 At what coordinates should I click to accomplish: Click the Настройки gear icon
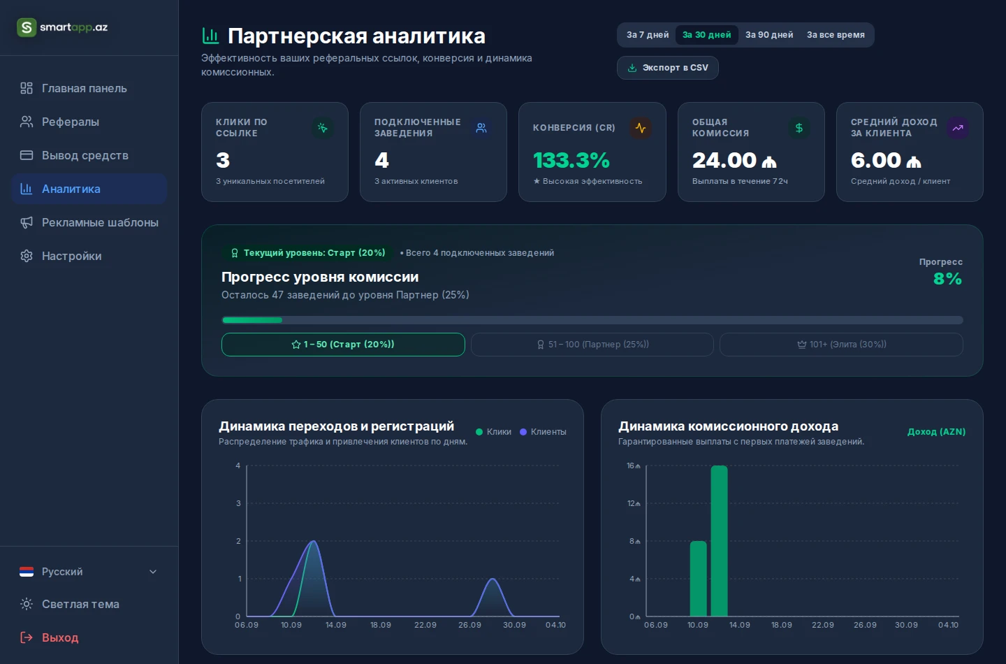coord(27,256)
